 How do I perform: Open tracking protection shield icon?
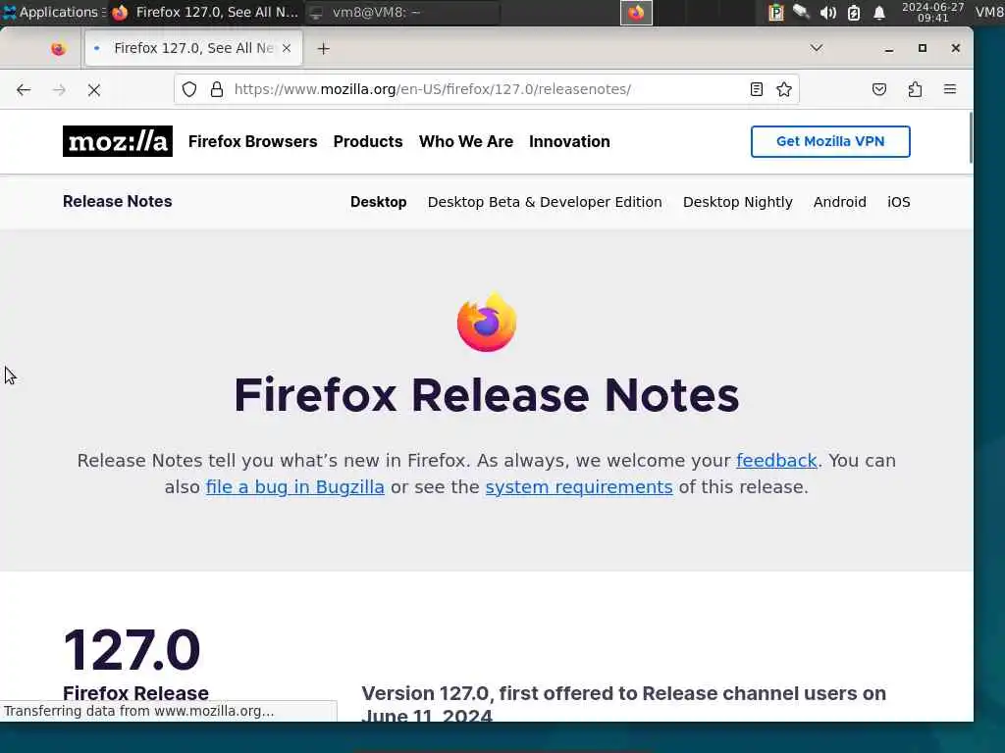[189, 89]
